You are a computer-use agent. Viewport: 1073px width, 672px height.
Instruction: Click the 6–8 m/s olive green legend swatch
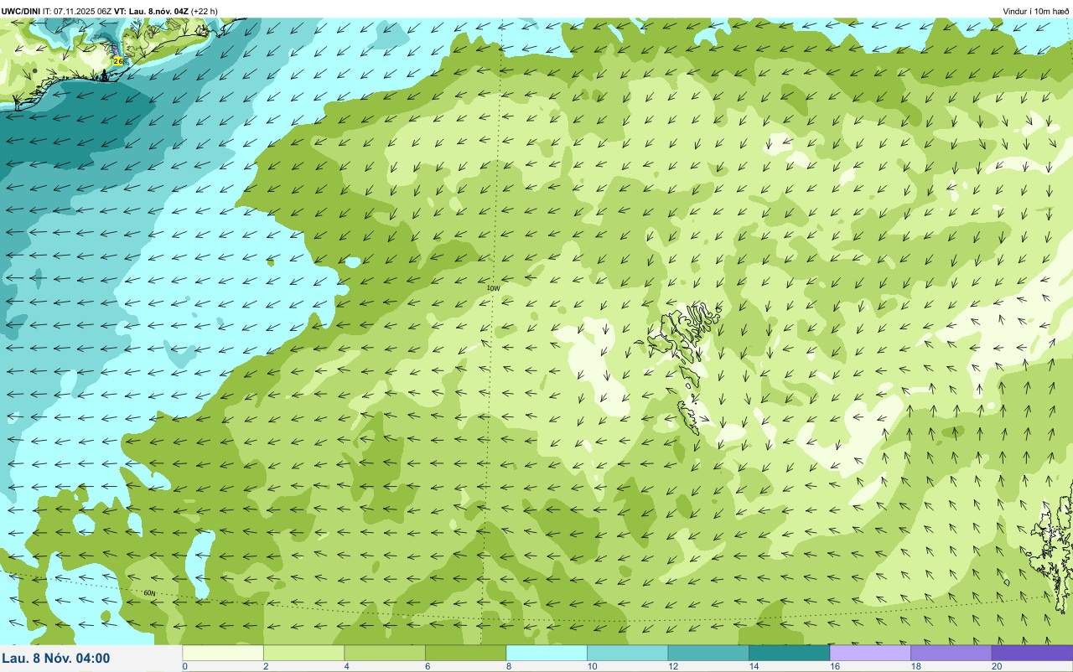(x=465, y=653)
